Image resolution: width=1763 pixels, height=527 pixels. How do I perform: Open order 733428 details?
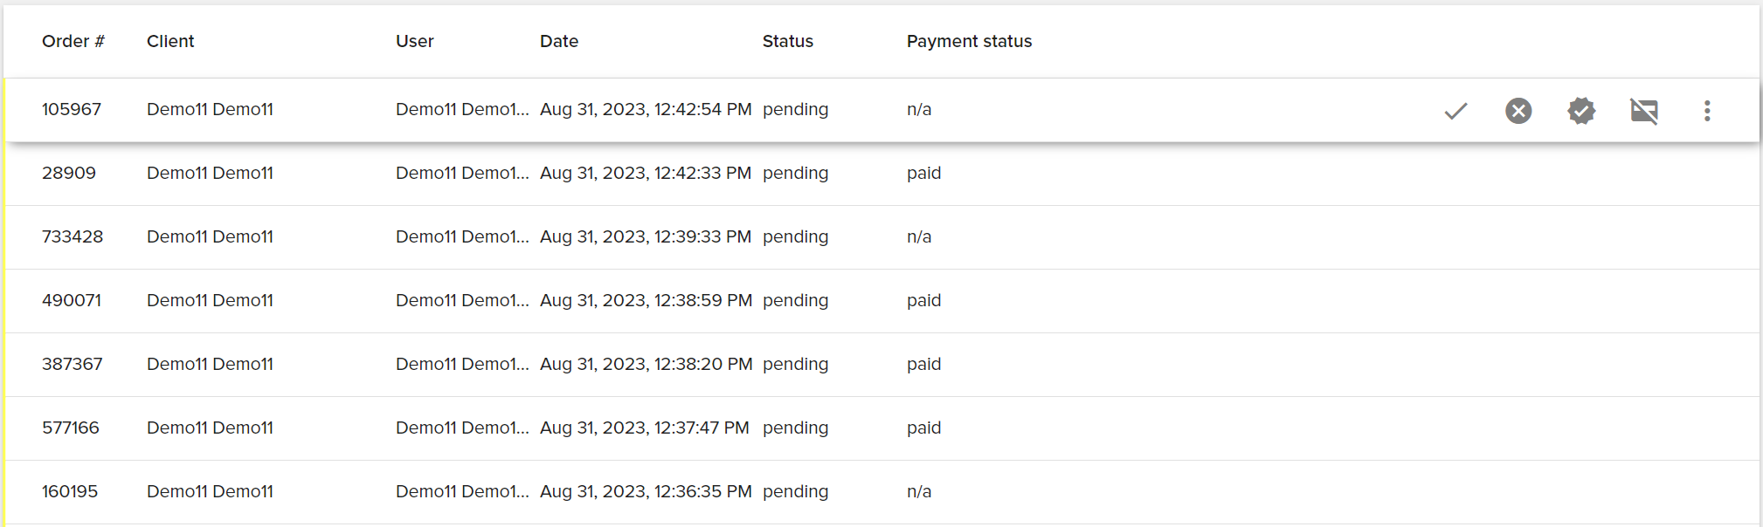click(x=73, y=236)
